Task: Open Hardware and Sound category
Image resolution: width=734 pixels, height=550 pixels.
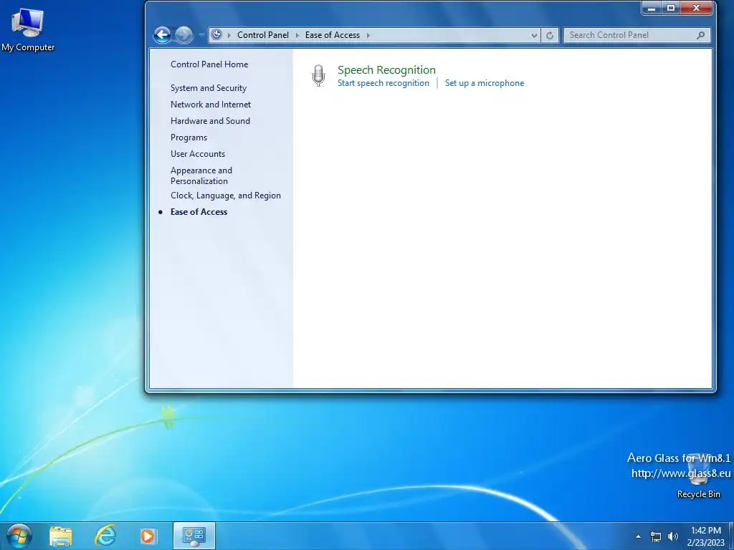Action: [210, 120]
